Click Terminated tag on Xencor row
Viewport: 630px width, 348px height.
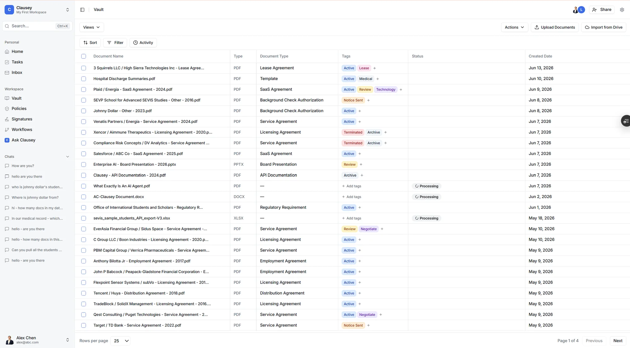[353, 132]
